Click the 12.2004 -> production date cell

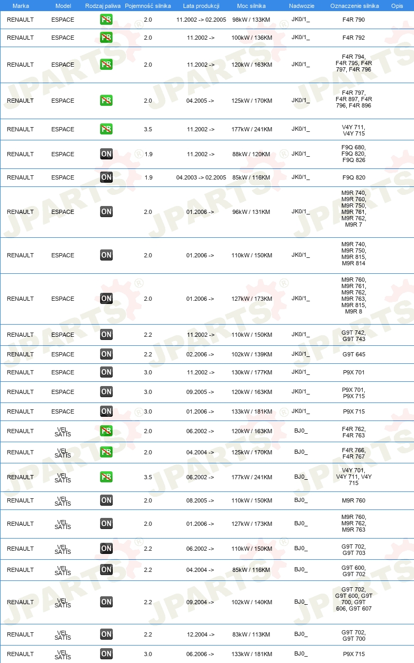[201, 634]
